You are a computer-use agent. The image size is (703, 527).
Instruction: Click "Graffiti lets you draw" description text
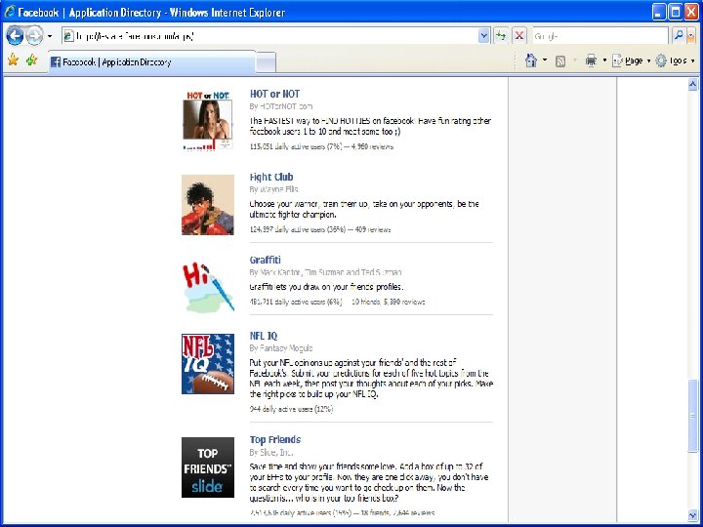click(326, 287)
